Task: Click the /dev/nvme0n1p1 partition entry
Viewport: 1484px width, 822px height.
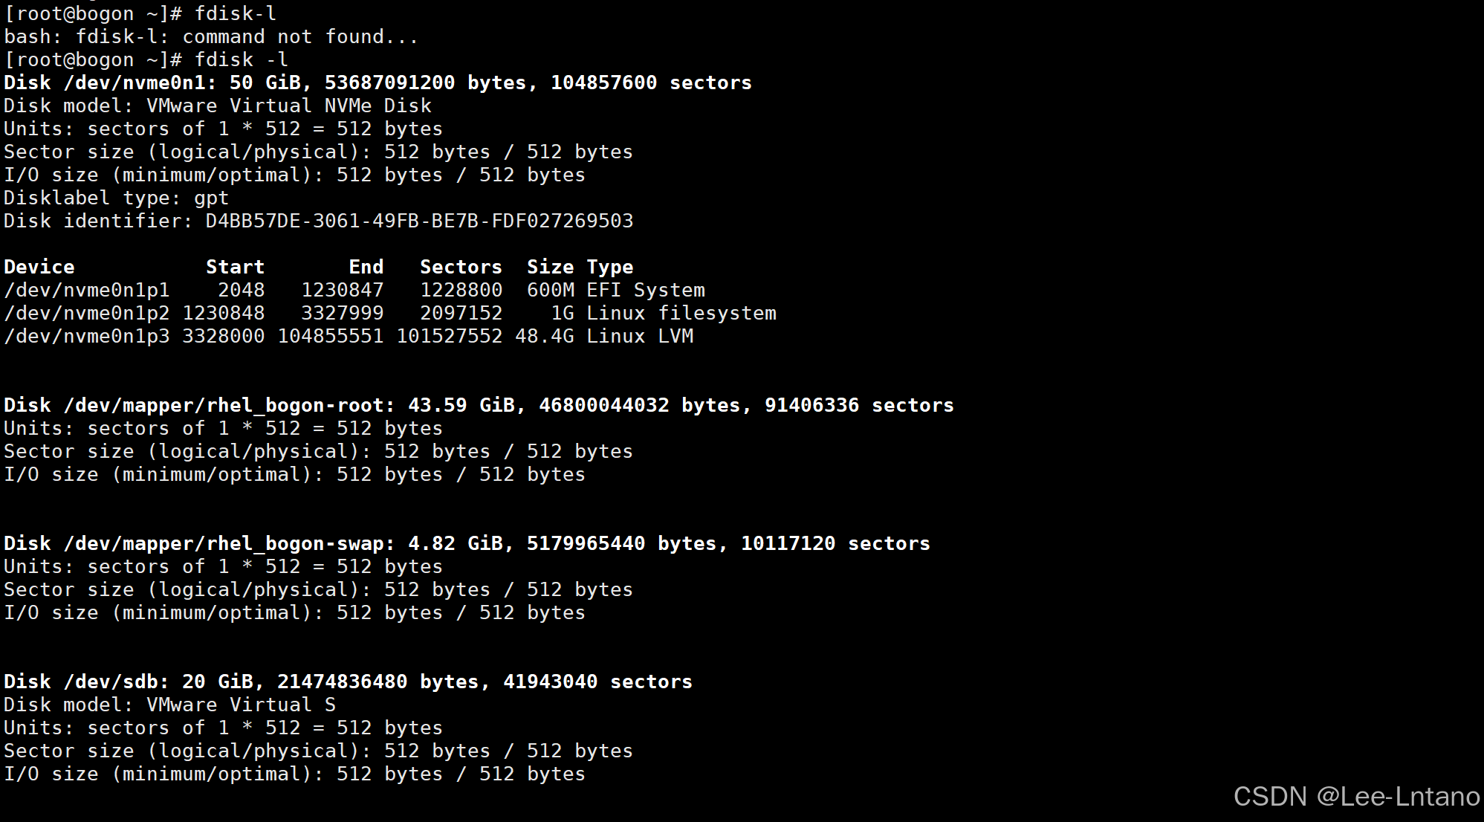Action: pos(86,291)
